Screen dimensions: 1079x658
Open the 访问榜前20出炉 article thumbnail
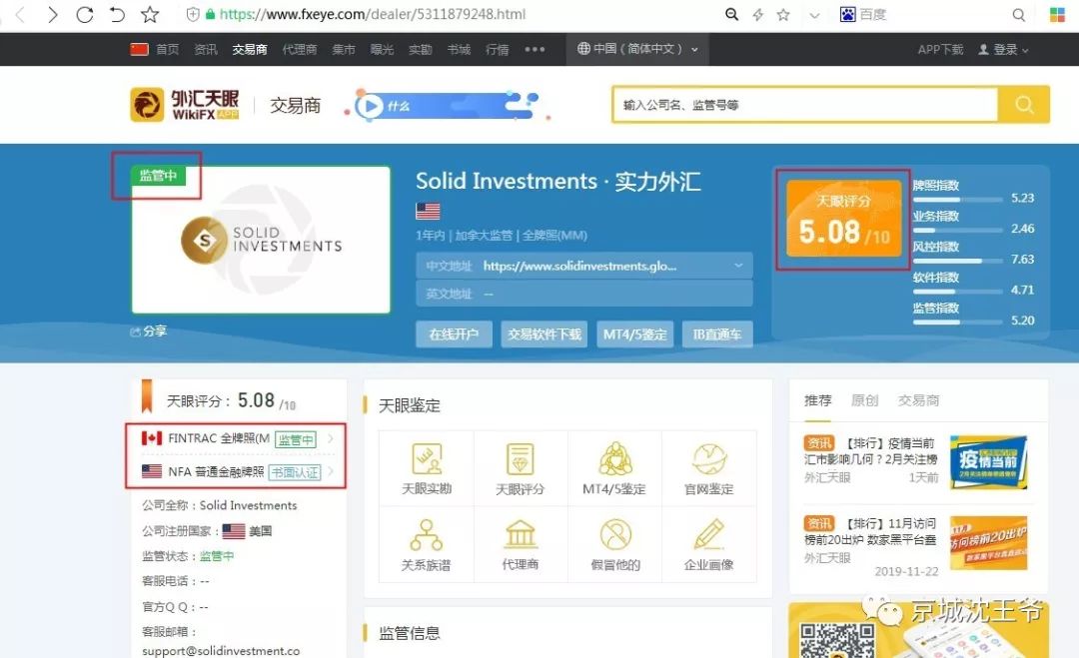pos(988,543)
